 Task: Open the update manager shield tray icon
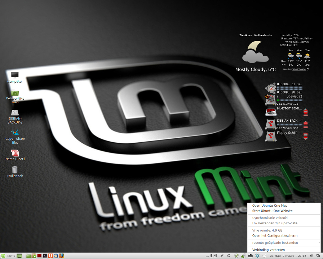[x=236, y=256]
